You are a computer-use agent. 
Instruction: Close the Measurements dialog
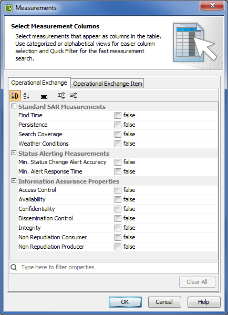coord(212,5)
